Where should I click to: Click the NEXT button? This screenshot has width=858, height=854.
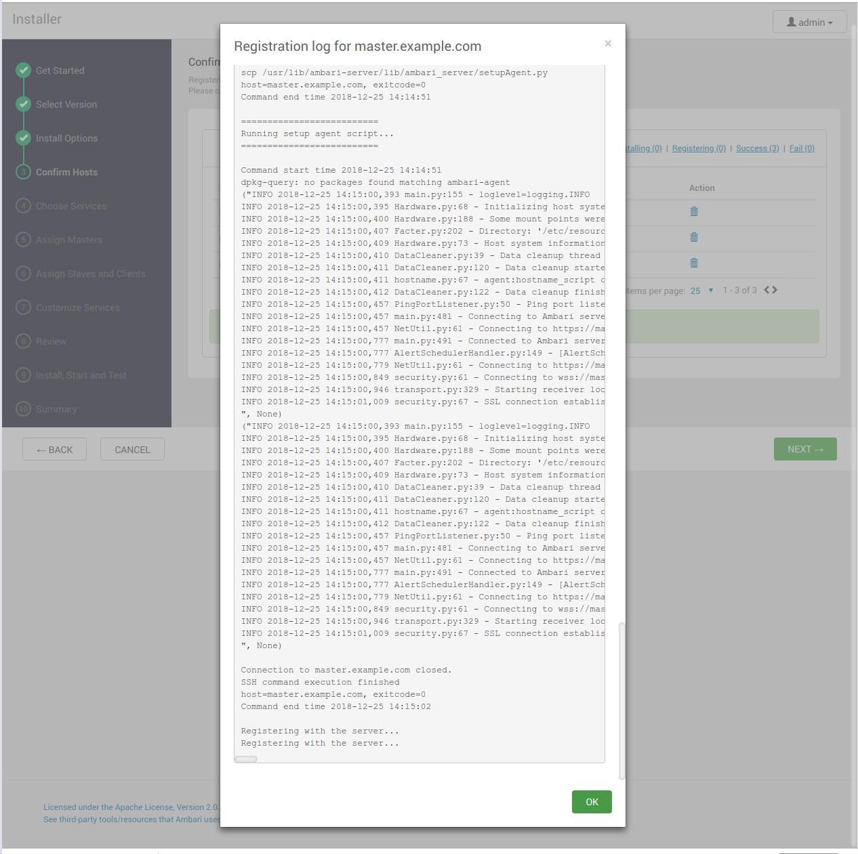click(x=805, y=449)
